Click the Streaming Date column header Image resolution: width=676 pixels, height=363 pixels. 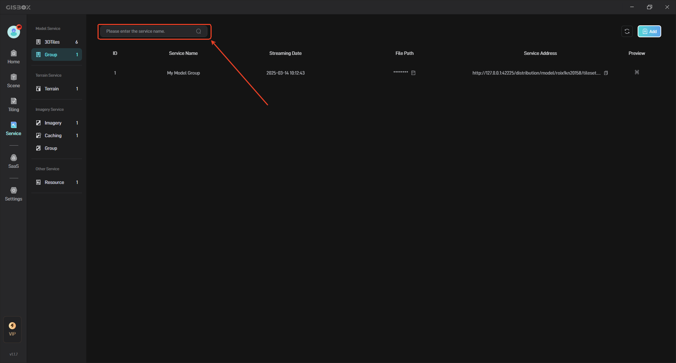(286, 53)
